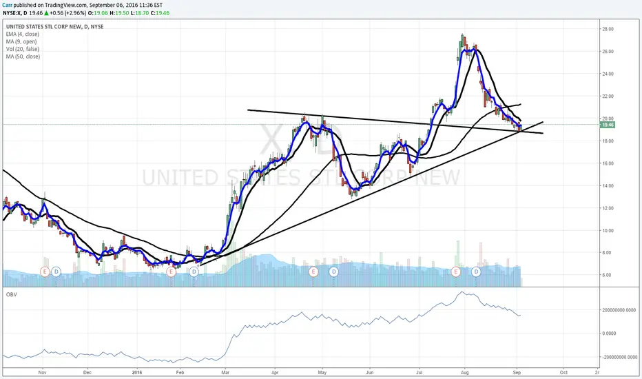
Task: Select the 14.00 price axis label
Action: (608, 185)
